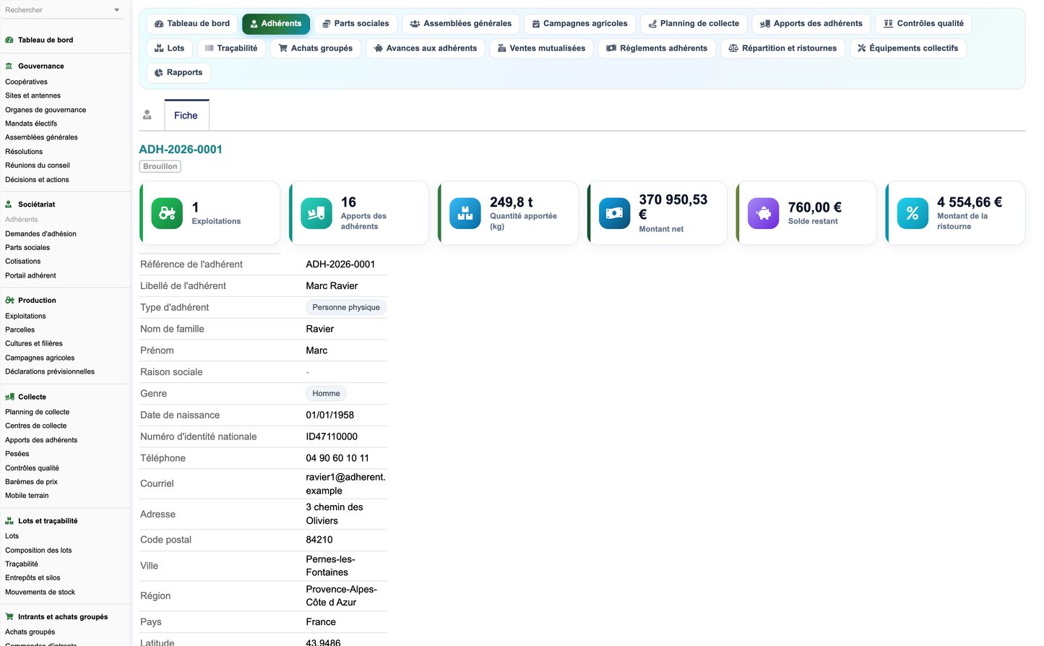Open Ventes mutualisées top tab

pyautogui.click(x=542, y=48)
